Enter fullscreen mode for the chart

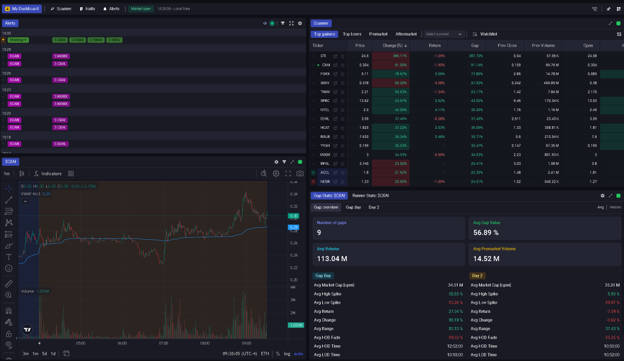[x=288, y=173]
